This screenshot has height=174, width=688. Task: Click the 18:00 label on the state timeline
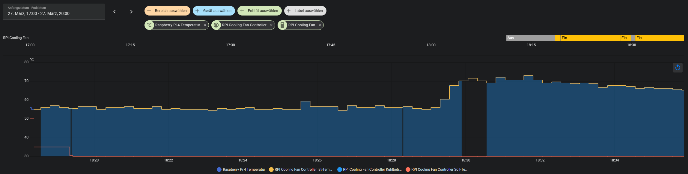431,45
